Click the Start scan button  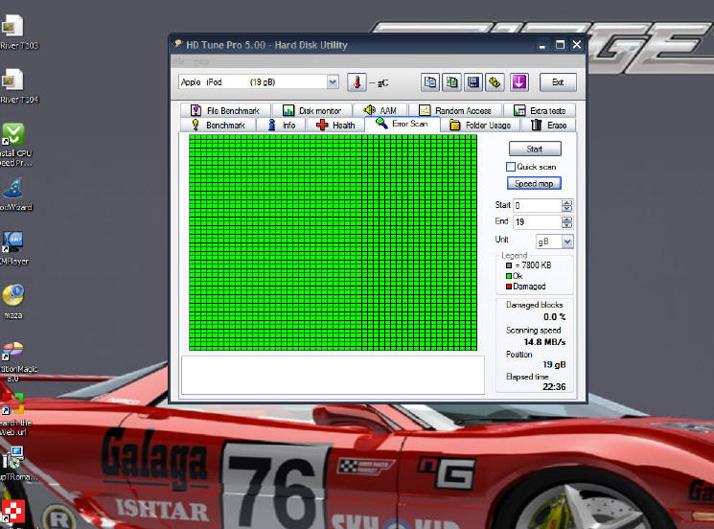[x=535, y=149]
